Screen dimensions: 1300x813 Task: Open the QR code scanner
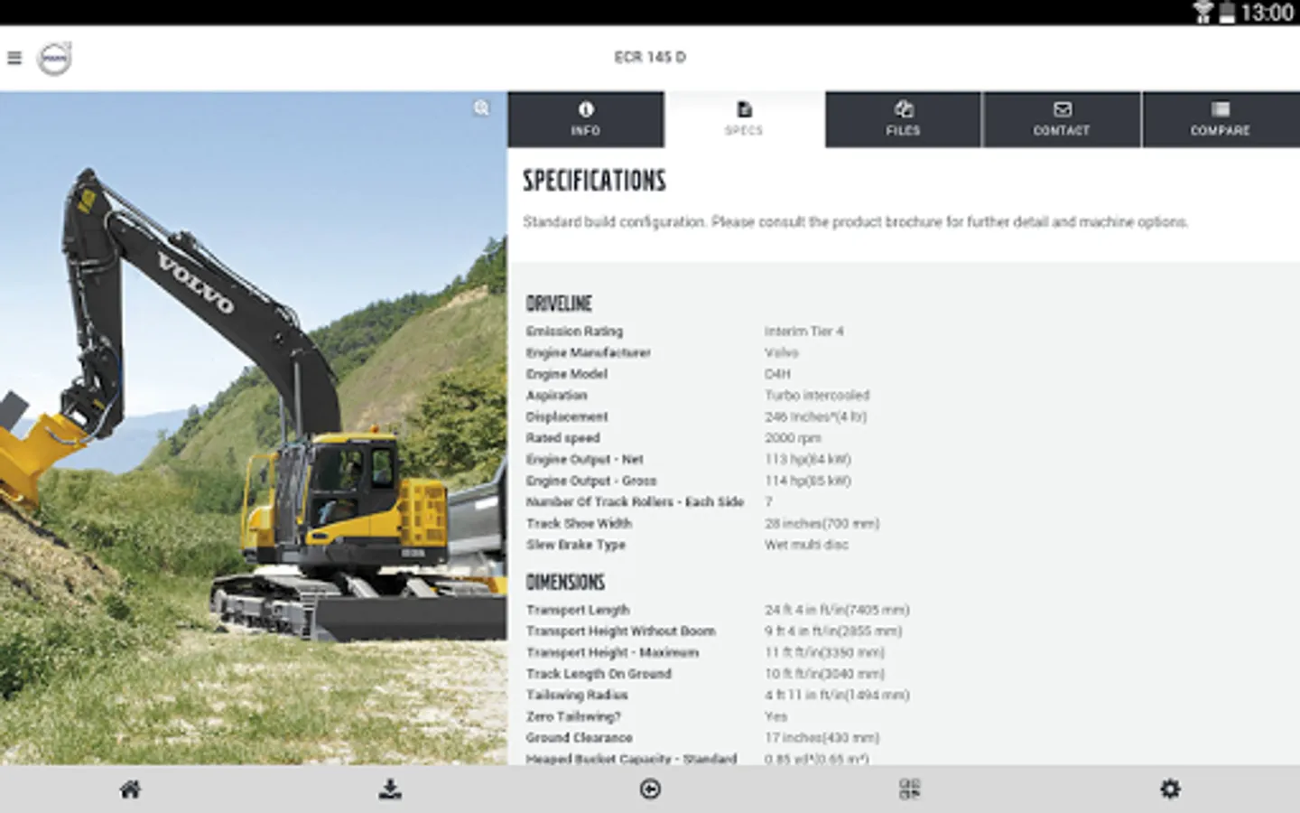(910, 790)
